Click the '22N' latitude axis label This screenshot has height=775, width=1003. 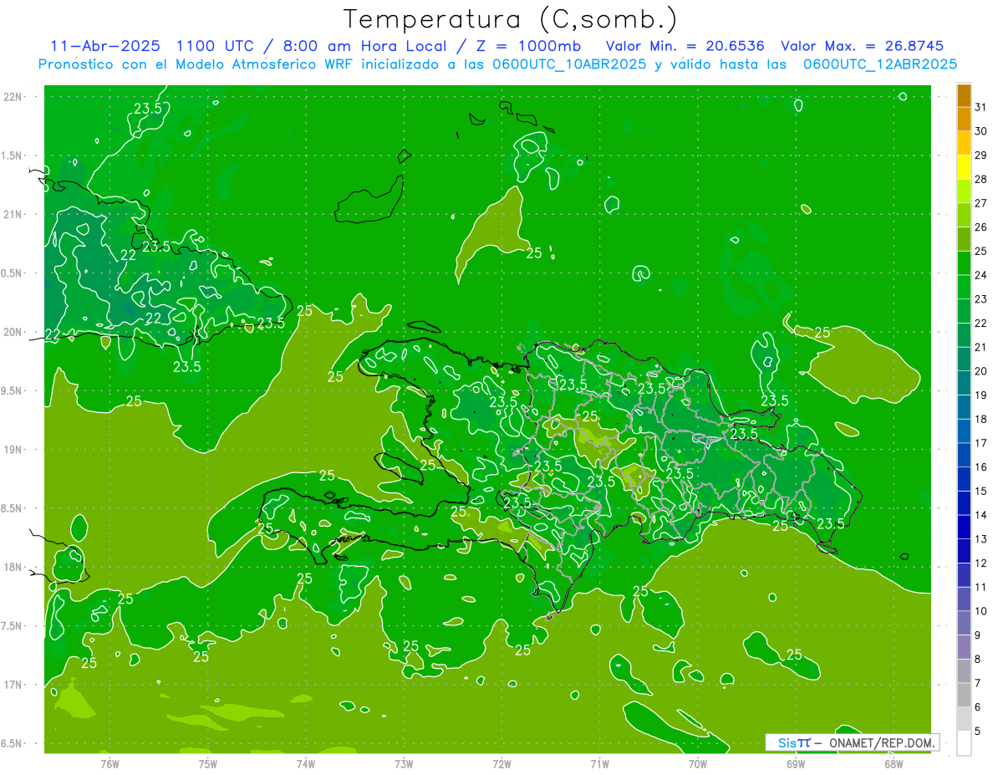tap(13, 96)
